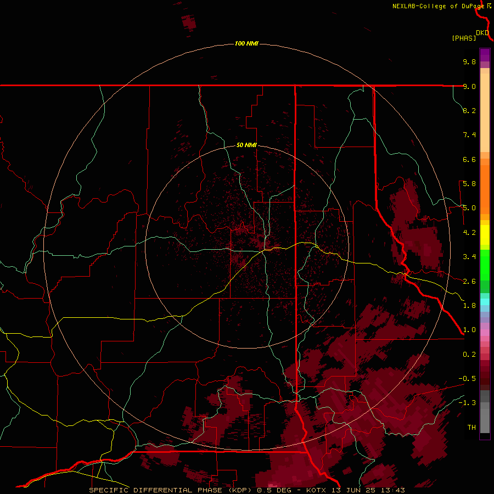This screenshot has height=494, width=494.
Task: Click the 0.2 scale label
Action: pyautogui.click(x=469, y=355)
